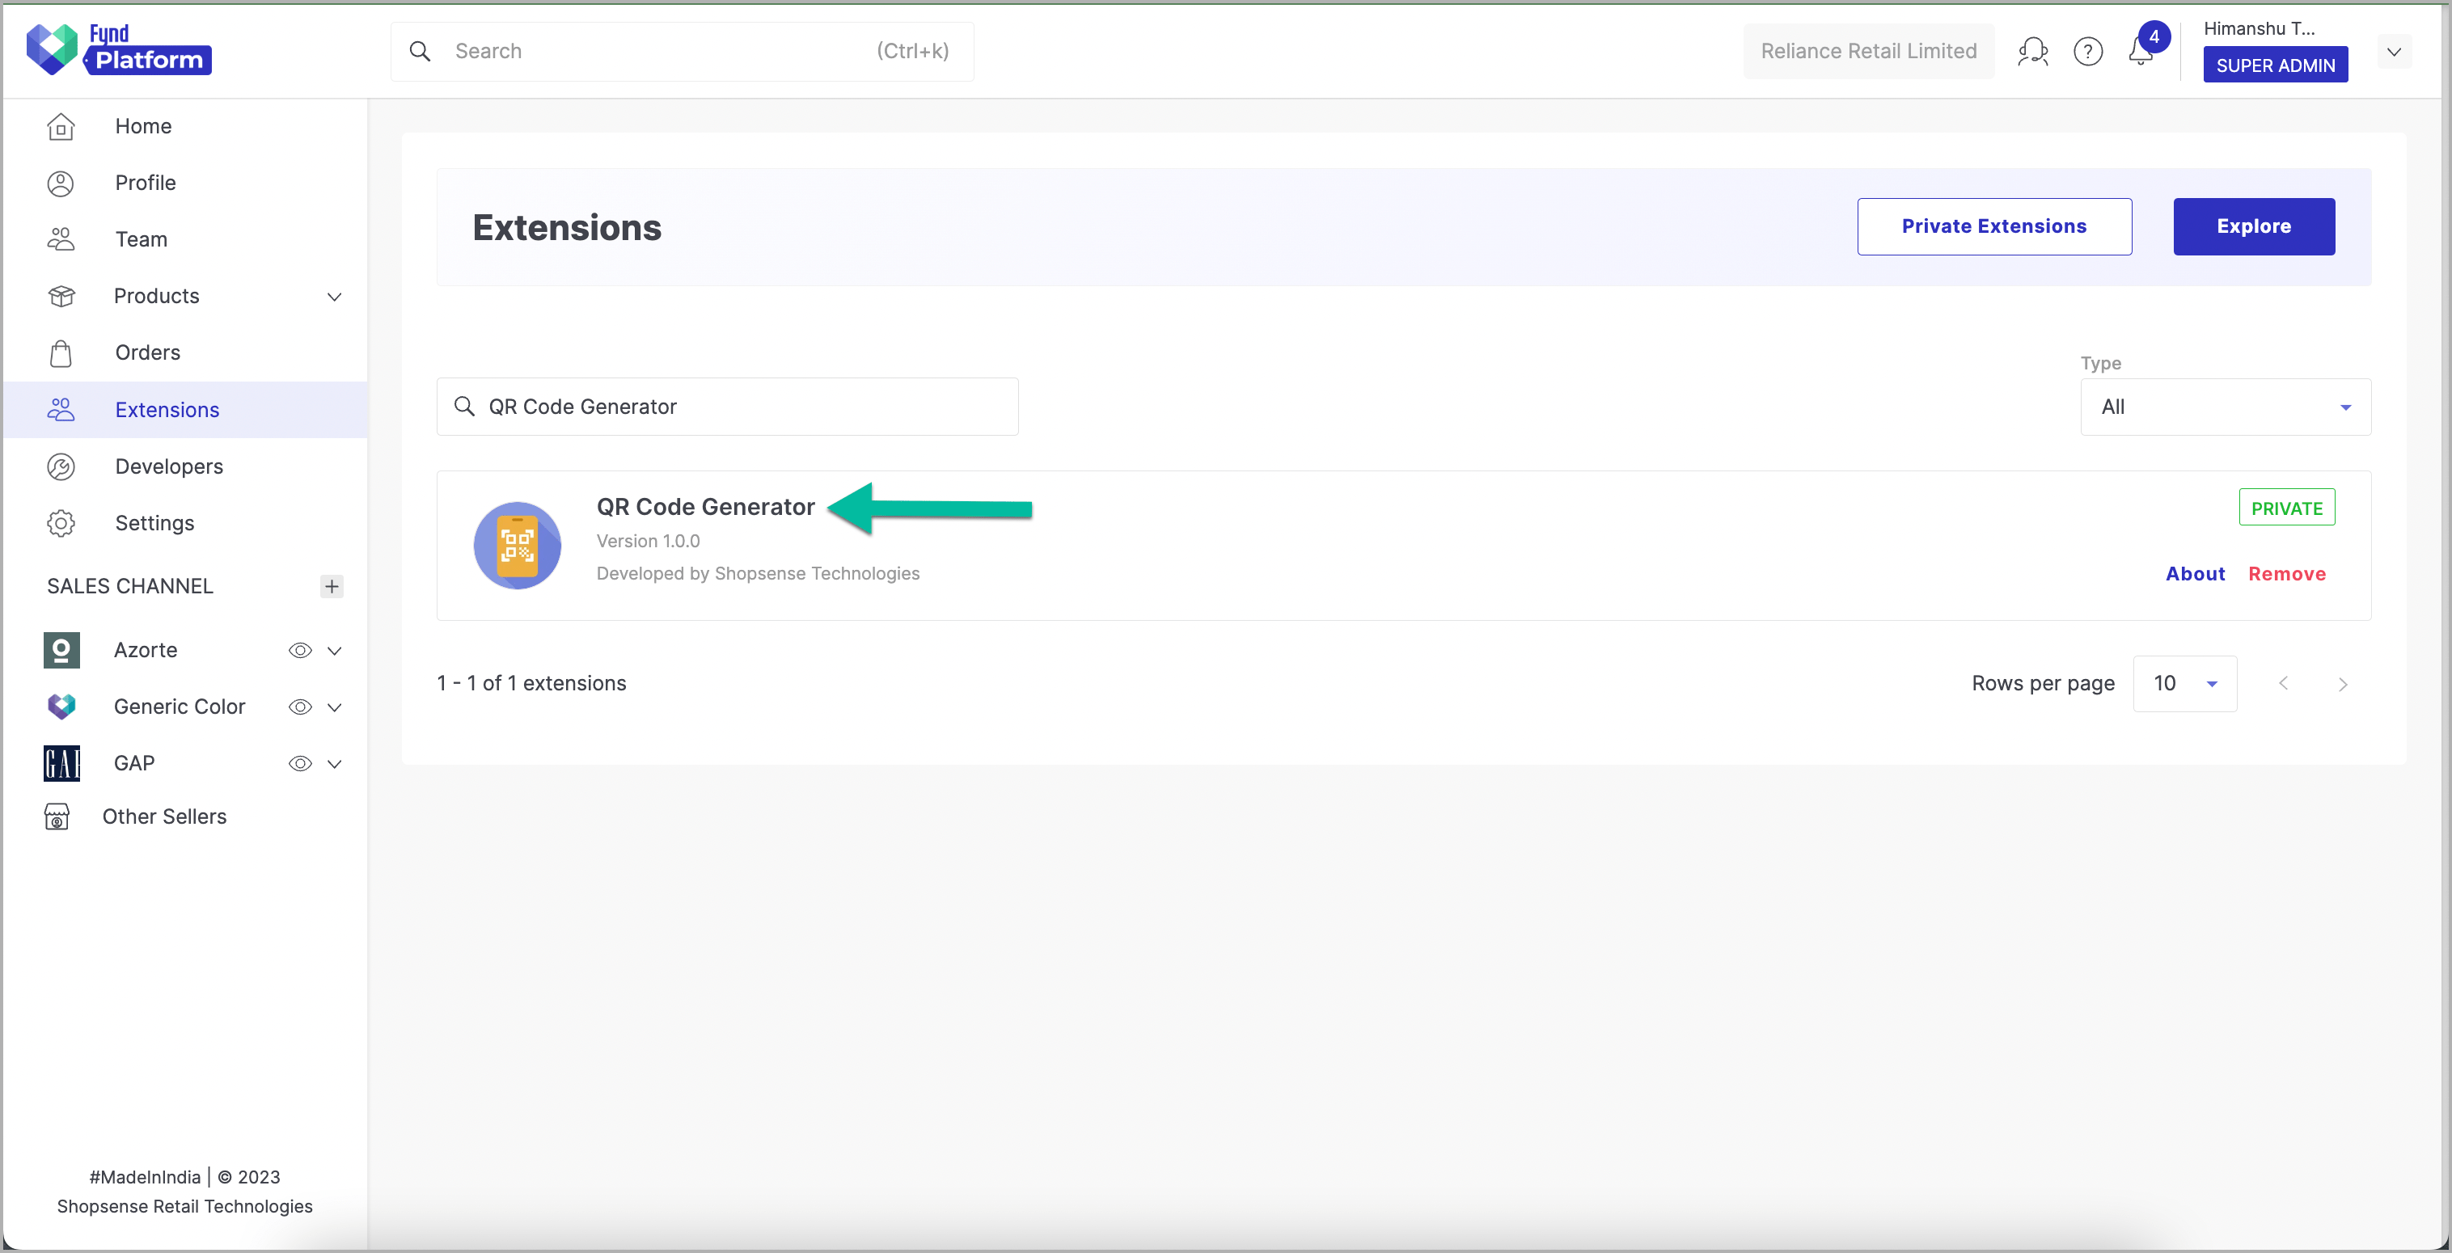
Task: Click the Developers compass icon
Action: 61,466
